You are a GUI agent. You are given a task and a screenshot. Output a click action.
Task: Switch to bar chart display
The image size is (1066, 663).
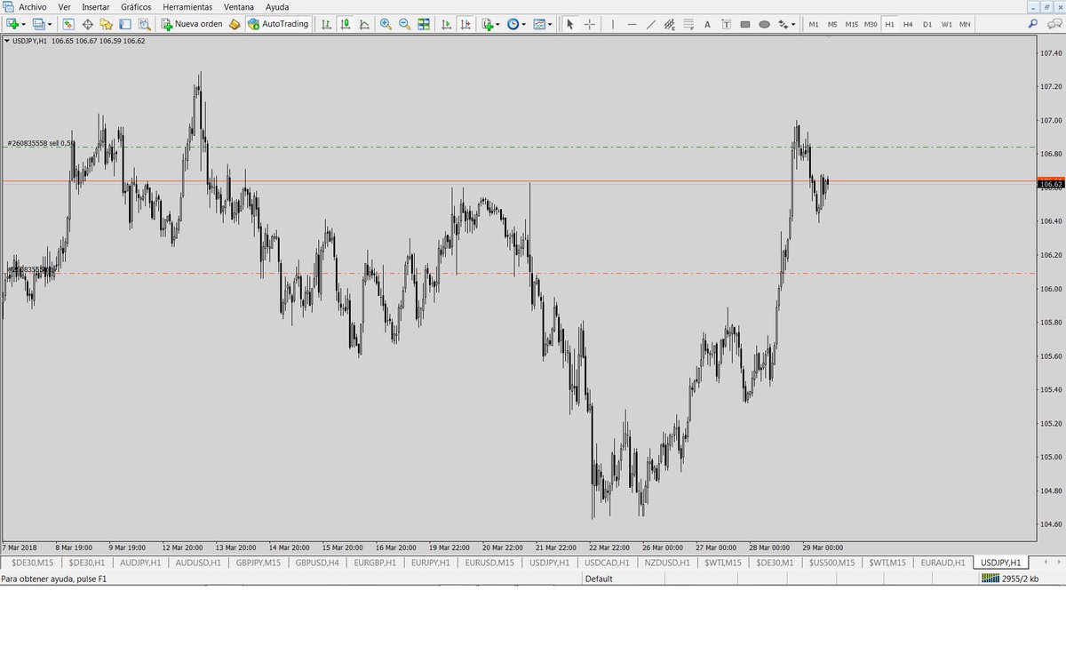(327, 24)
